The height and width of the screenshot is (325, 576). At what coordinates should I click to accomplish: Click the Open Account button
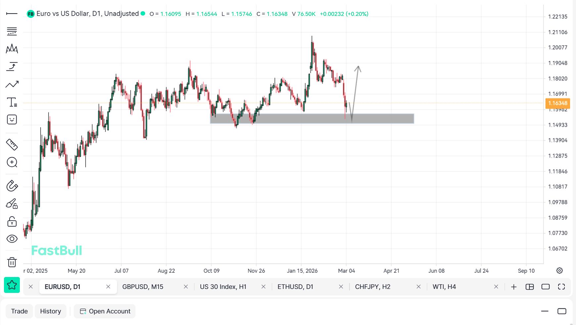[105, 311]
